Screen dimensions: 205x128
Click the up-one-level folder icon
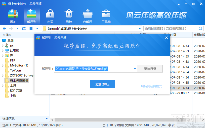(24, 28)
